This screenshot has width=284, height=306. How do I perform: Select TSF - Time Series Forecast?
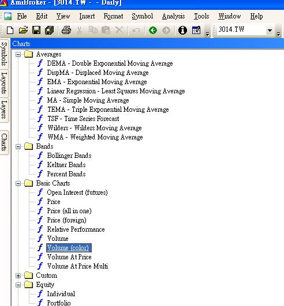click(83, 119)
